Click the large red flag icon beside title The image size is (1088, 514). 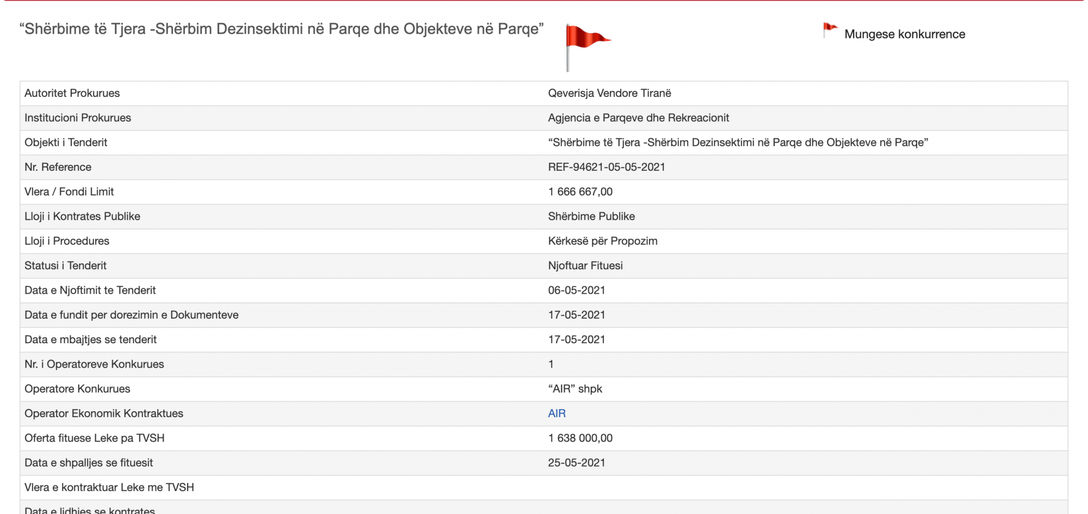tap(588, 47)
